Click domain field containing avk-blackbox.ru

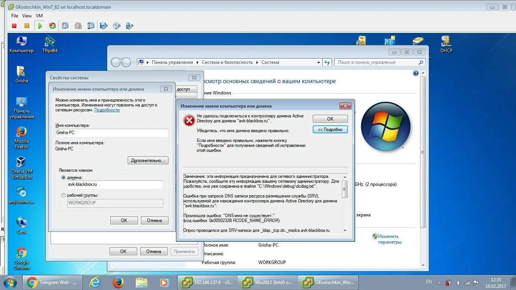[115, 185]
